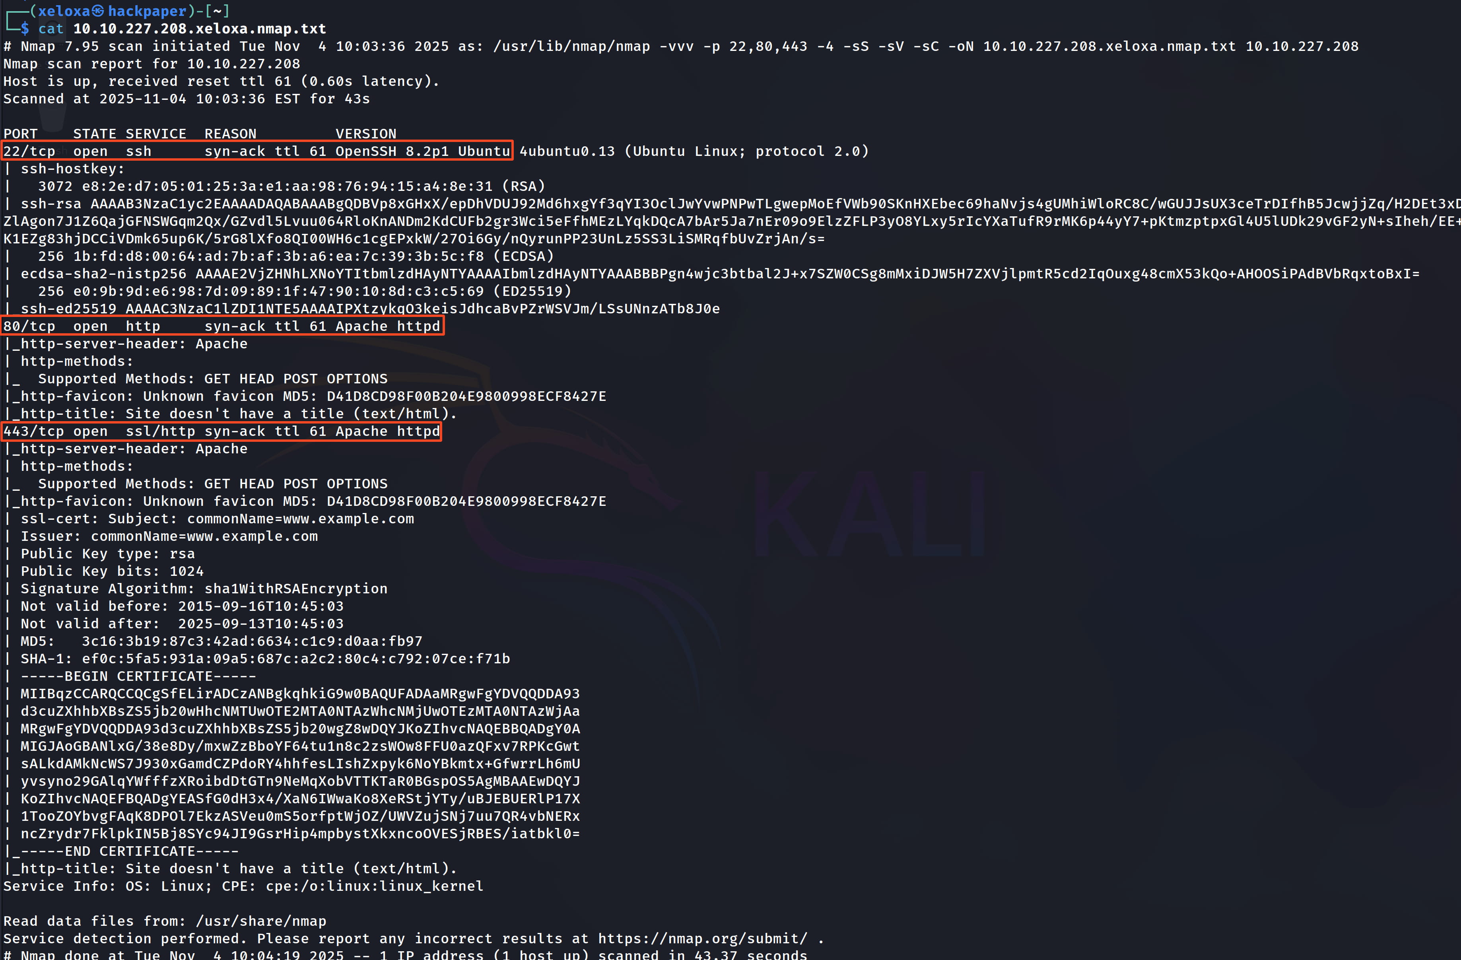Click filename 10.10.227.208.xeloxa.nmap.txt after cat

[x=200, y=29]
